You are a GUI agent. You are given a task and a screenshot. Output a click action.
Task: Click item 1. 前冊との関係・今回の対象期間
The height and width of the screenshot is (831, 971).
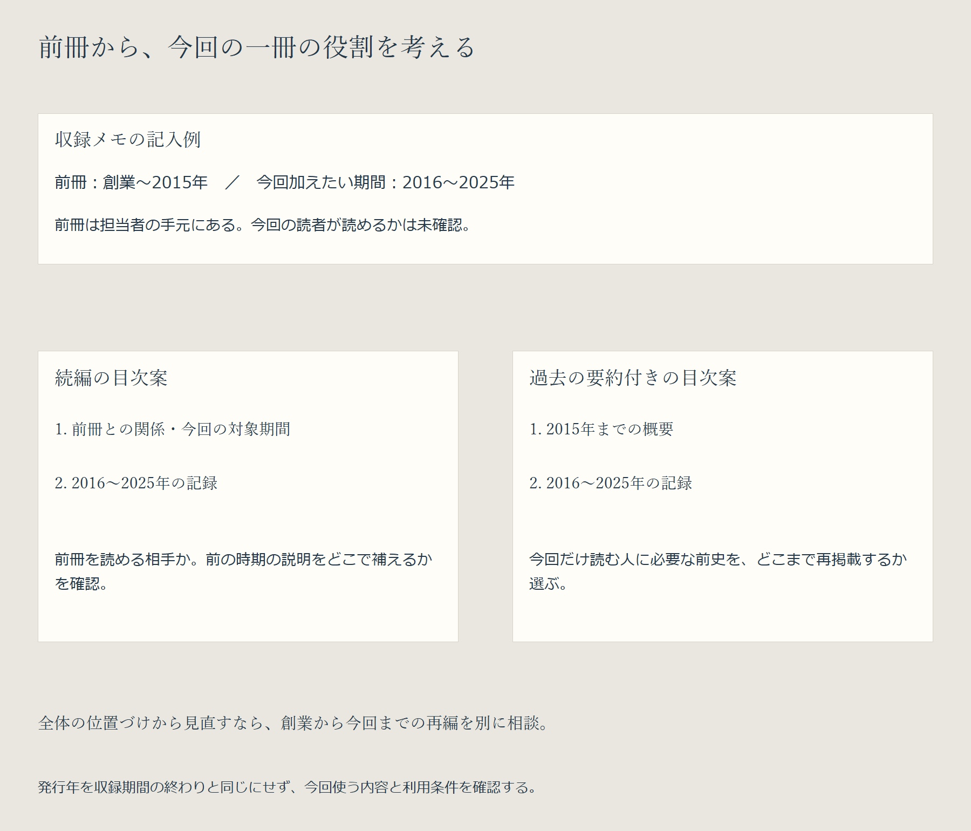[173, 429]
